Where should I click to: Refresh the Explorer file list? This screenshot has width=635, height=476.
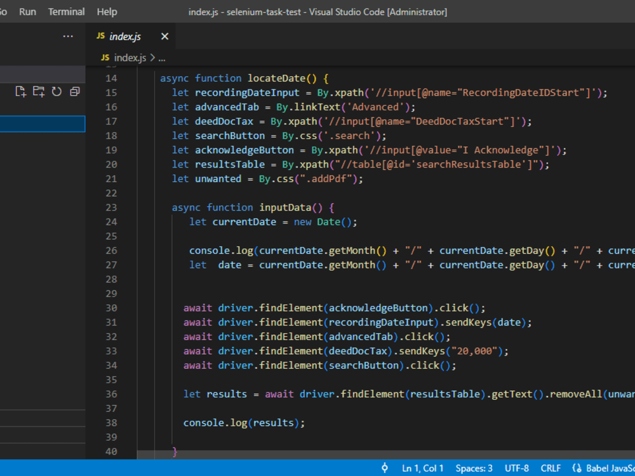click(x=57, y=91)
